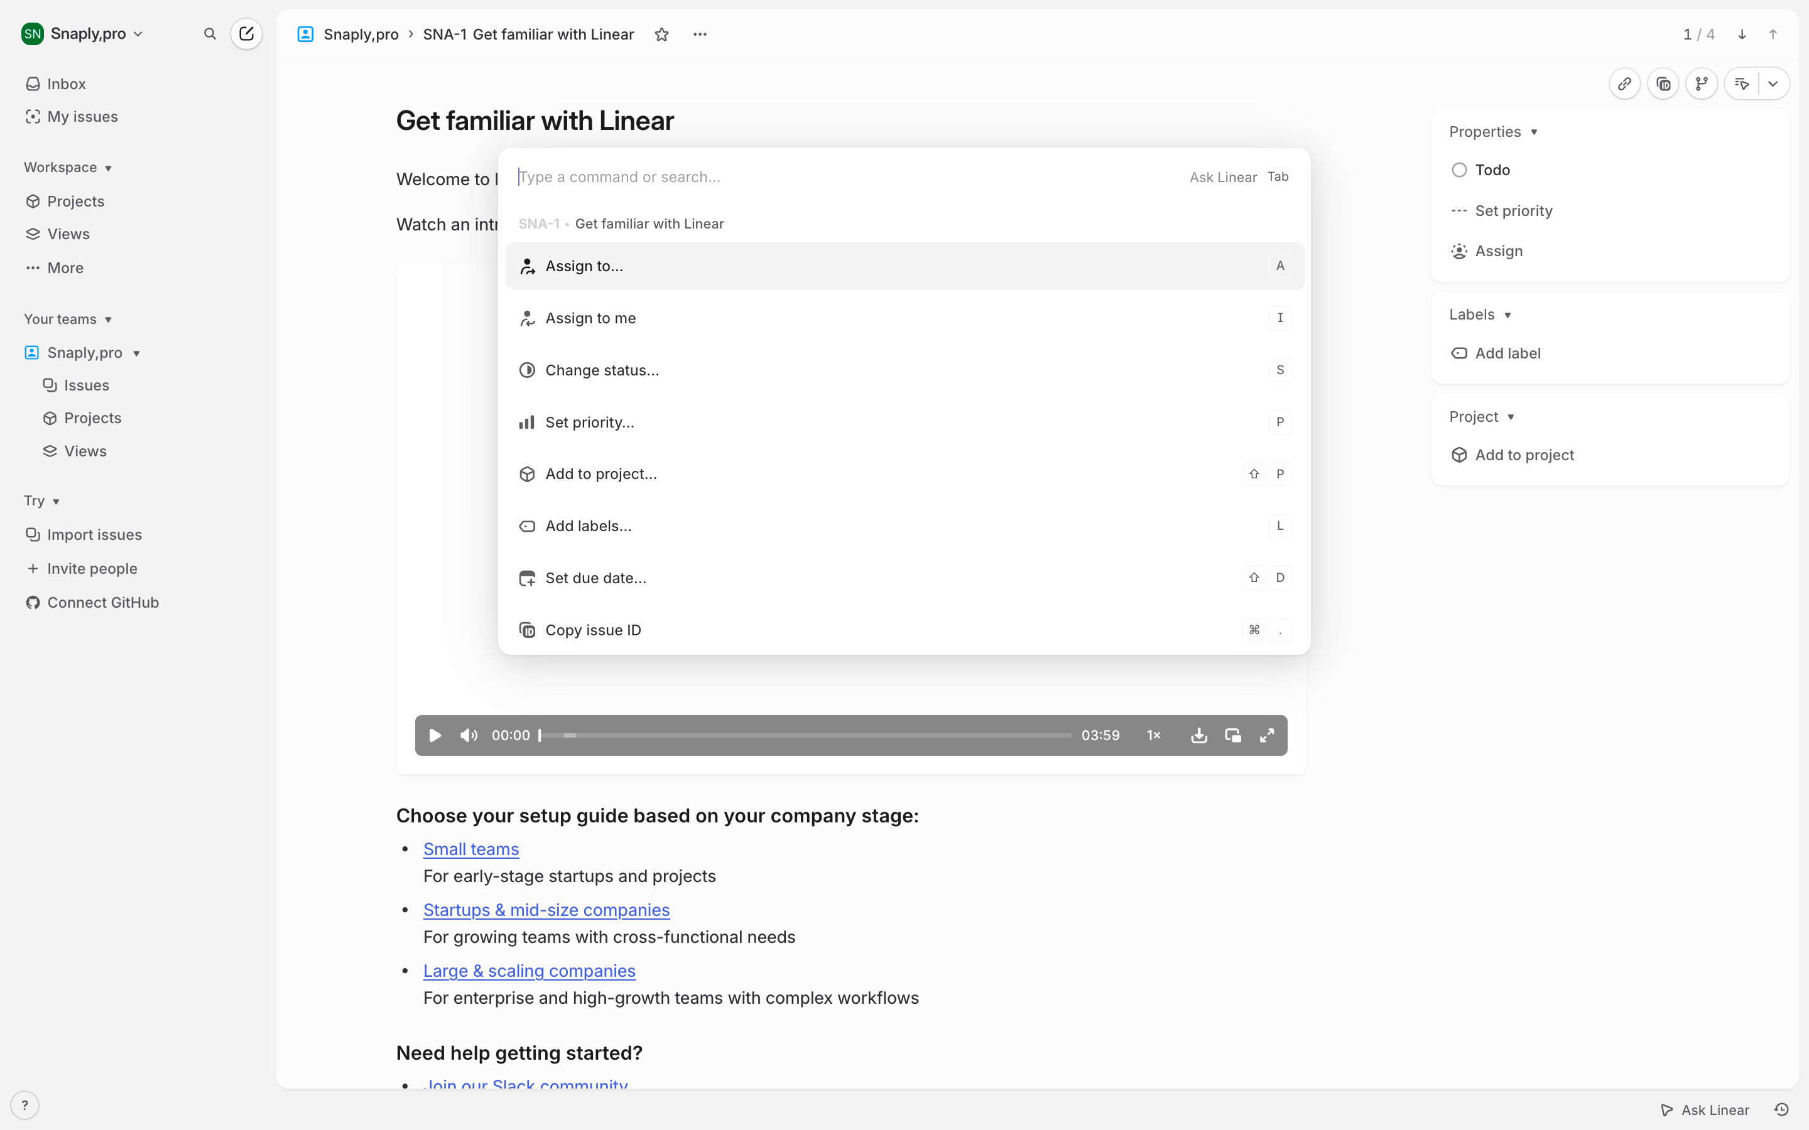
Task: Open team Views under Snaply,pro
Action: [75, 451]
